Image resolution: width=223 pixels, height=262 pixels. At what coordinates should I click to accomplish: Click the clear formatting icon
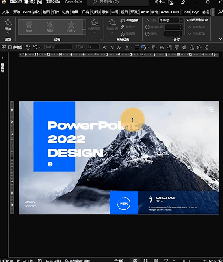click(x=119, y=48)
